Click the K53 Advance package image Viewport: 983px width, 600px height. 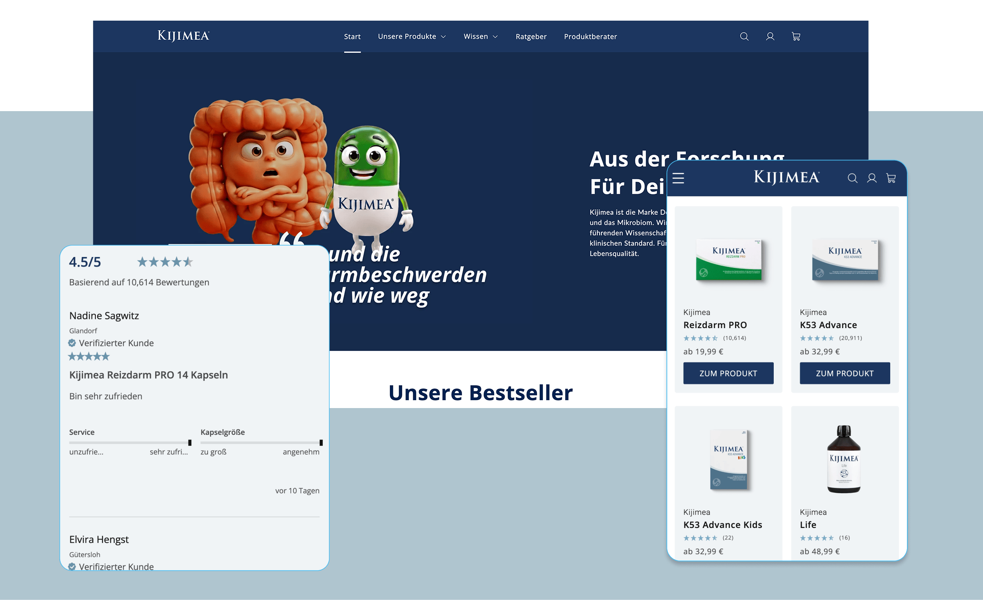(x=845, y=260)
